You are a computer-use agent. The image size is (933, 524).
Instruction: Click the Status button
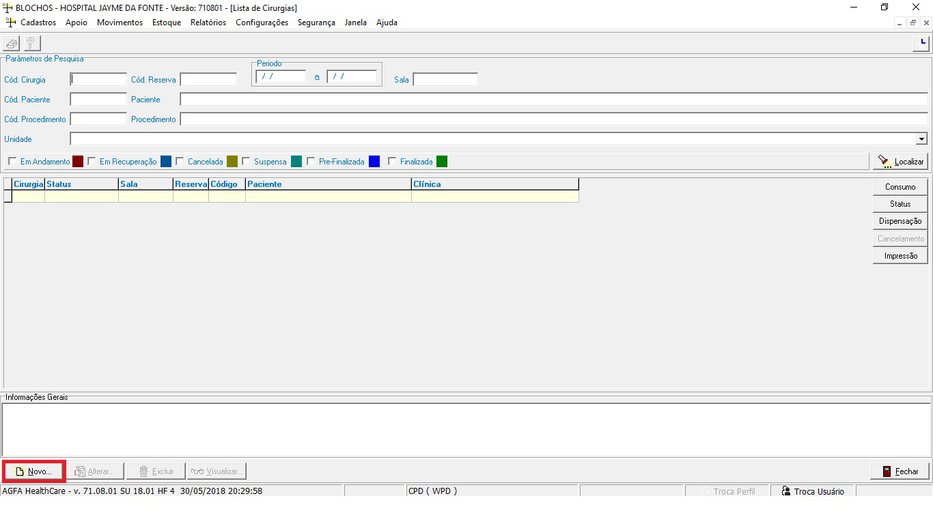[x=900, y=204]
